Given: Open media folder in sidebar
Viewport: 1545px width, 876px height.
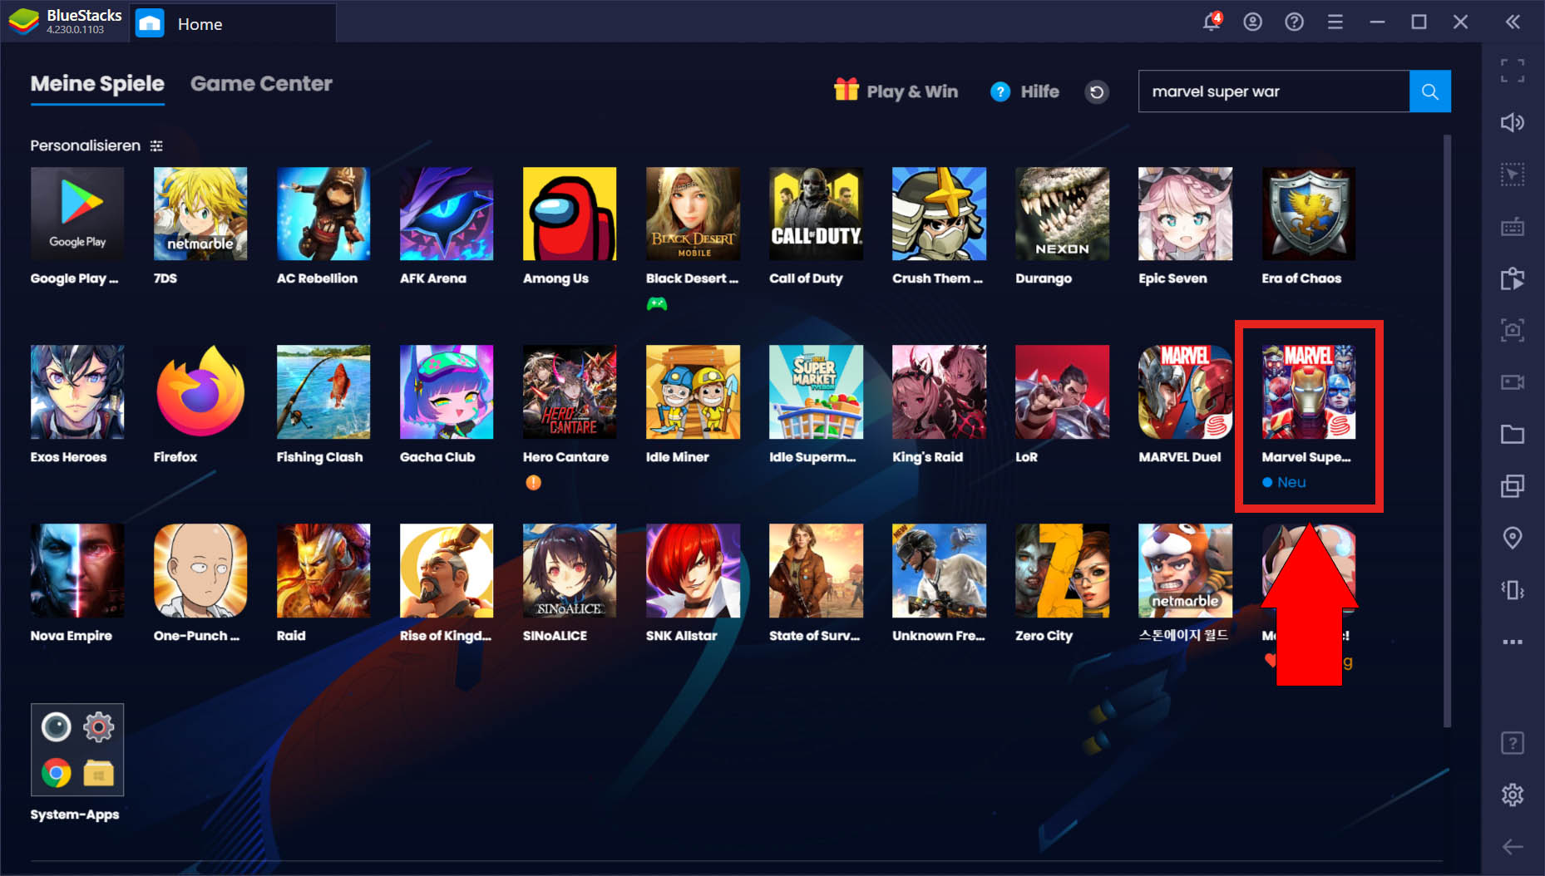Looking at the screenshot, I should pos(1513,435).
